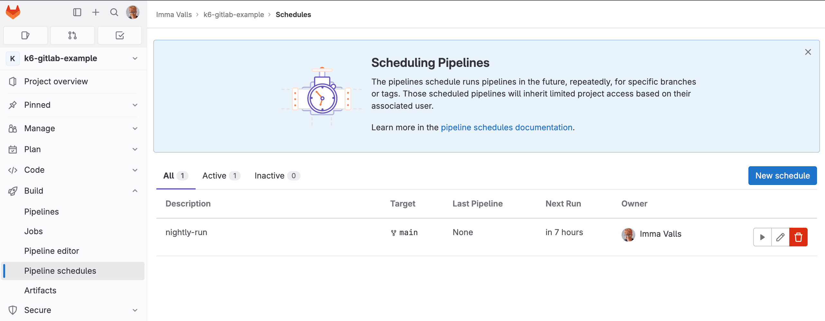This screenshot has height=321, width=825.
Task: Run the nightly-run schedule with the play icon
Action: (762, 237)
